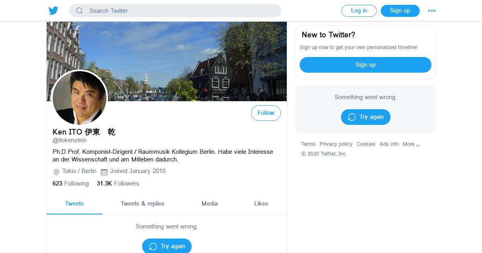
Task: Select the Likes tab
Action: tap(261, 204)
